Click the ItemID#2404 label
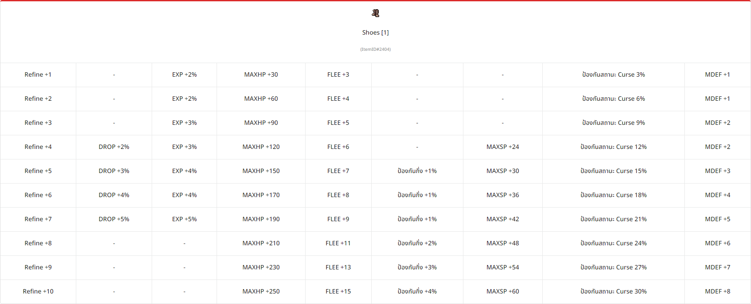 pyautogui.click(x=375, y=49)
